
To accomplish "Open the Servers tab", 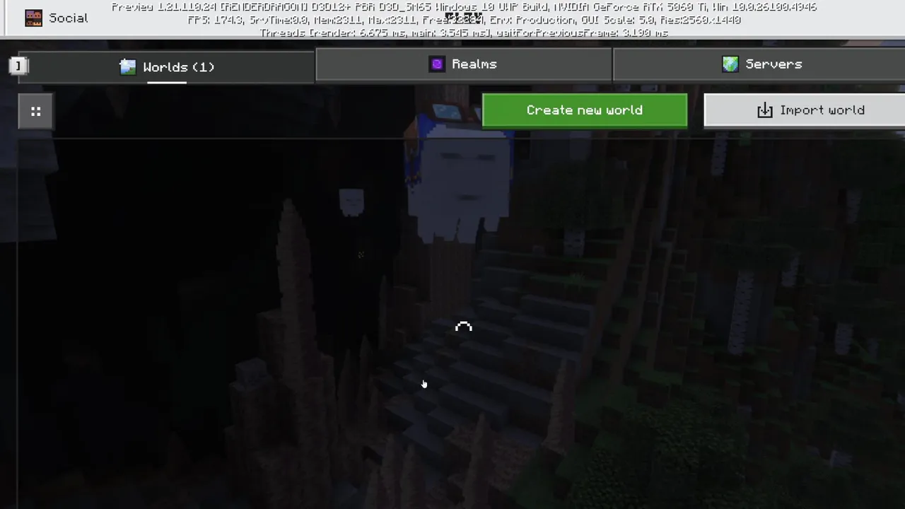I will [x=759, y=64].
